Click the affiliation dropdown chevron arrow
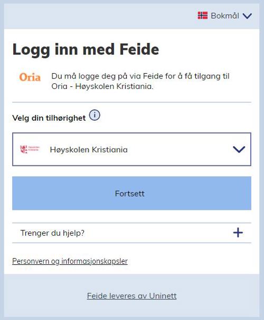The image size is (264, 320). 239,149
